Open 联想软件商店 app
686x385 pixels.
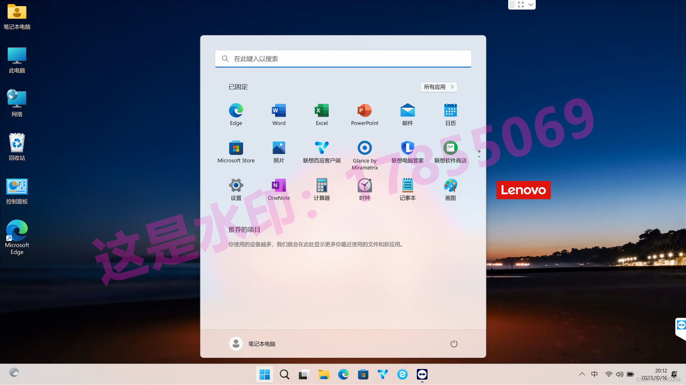click(450, 152)
